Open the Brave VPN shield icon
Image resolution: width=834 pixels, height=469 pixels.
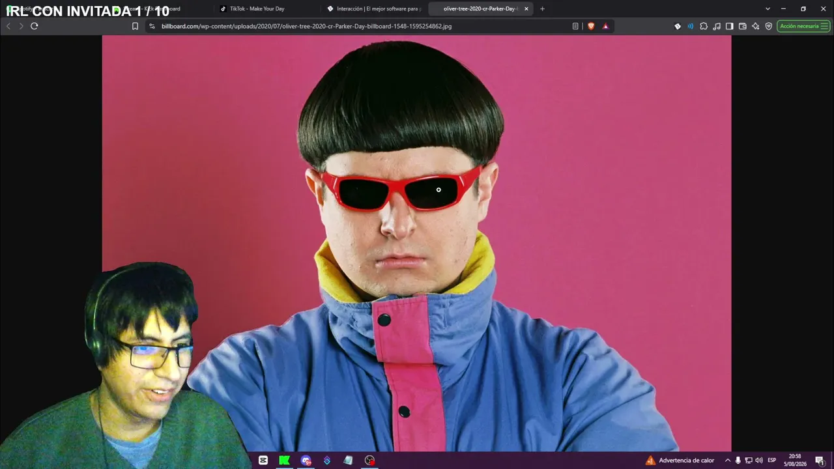(x=769, y=26)
